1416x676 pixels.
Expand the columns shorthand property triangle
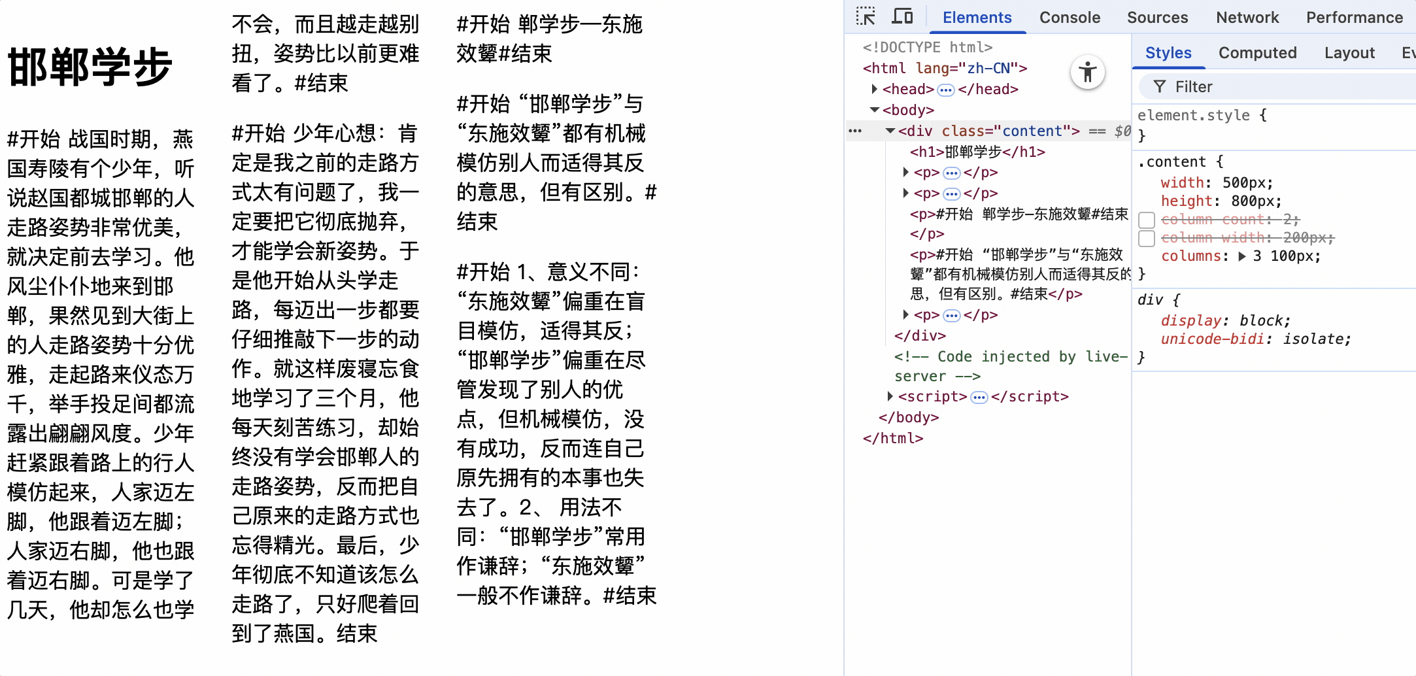1242,256
